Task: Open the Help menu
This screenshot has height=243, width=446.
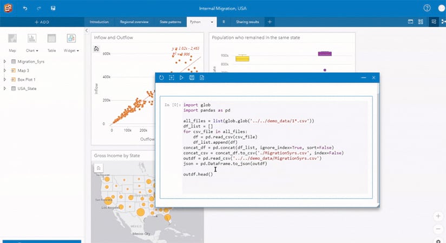Action: pos(427,8)
